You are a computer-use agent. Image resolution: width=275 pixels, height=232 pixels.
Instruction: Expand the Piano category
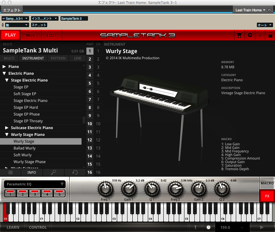pos(4,67)
